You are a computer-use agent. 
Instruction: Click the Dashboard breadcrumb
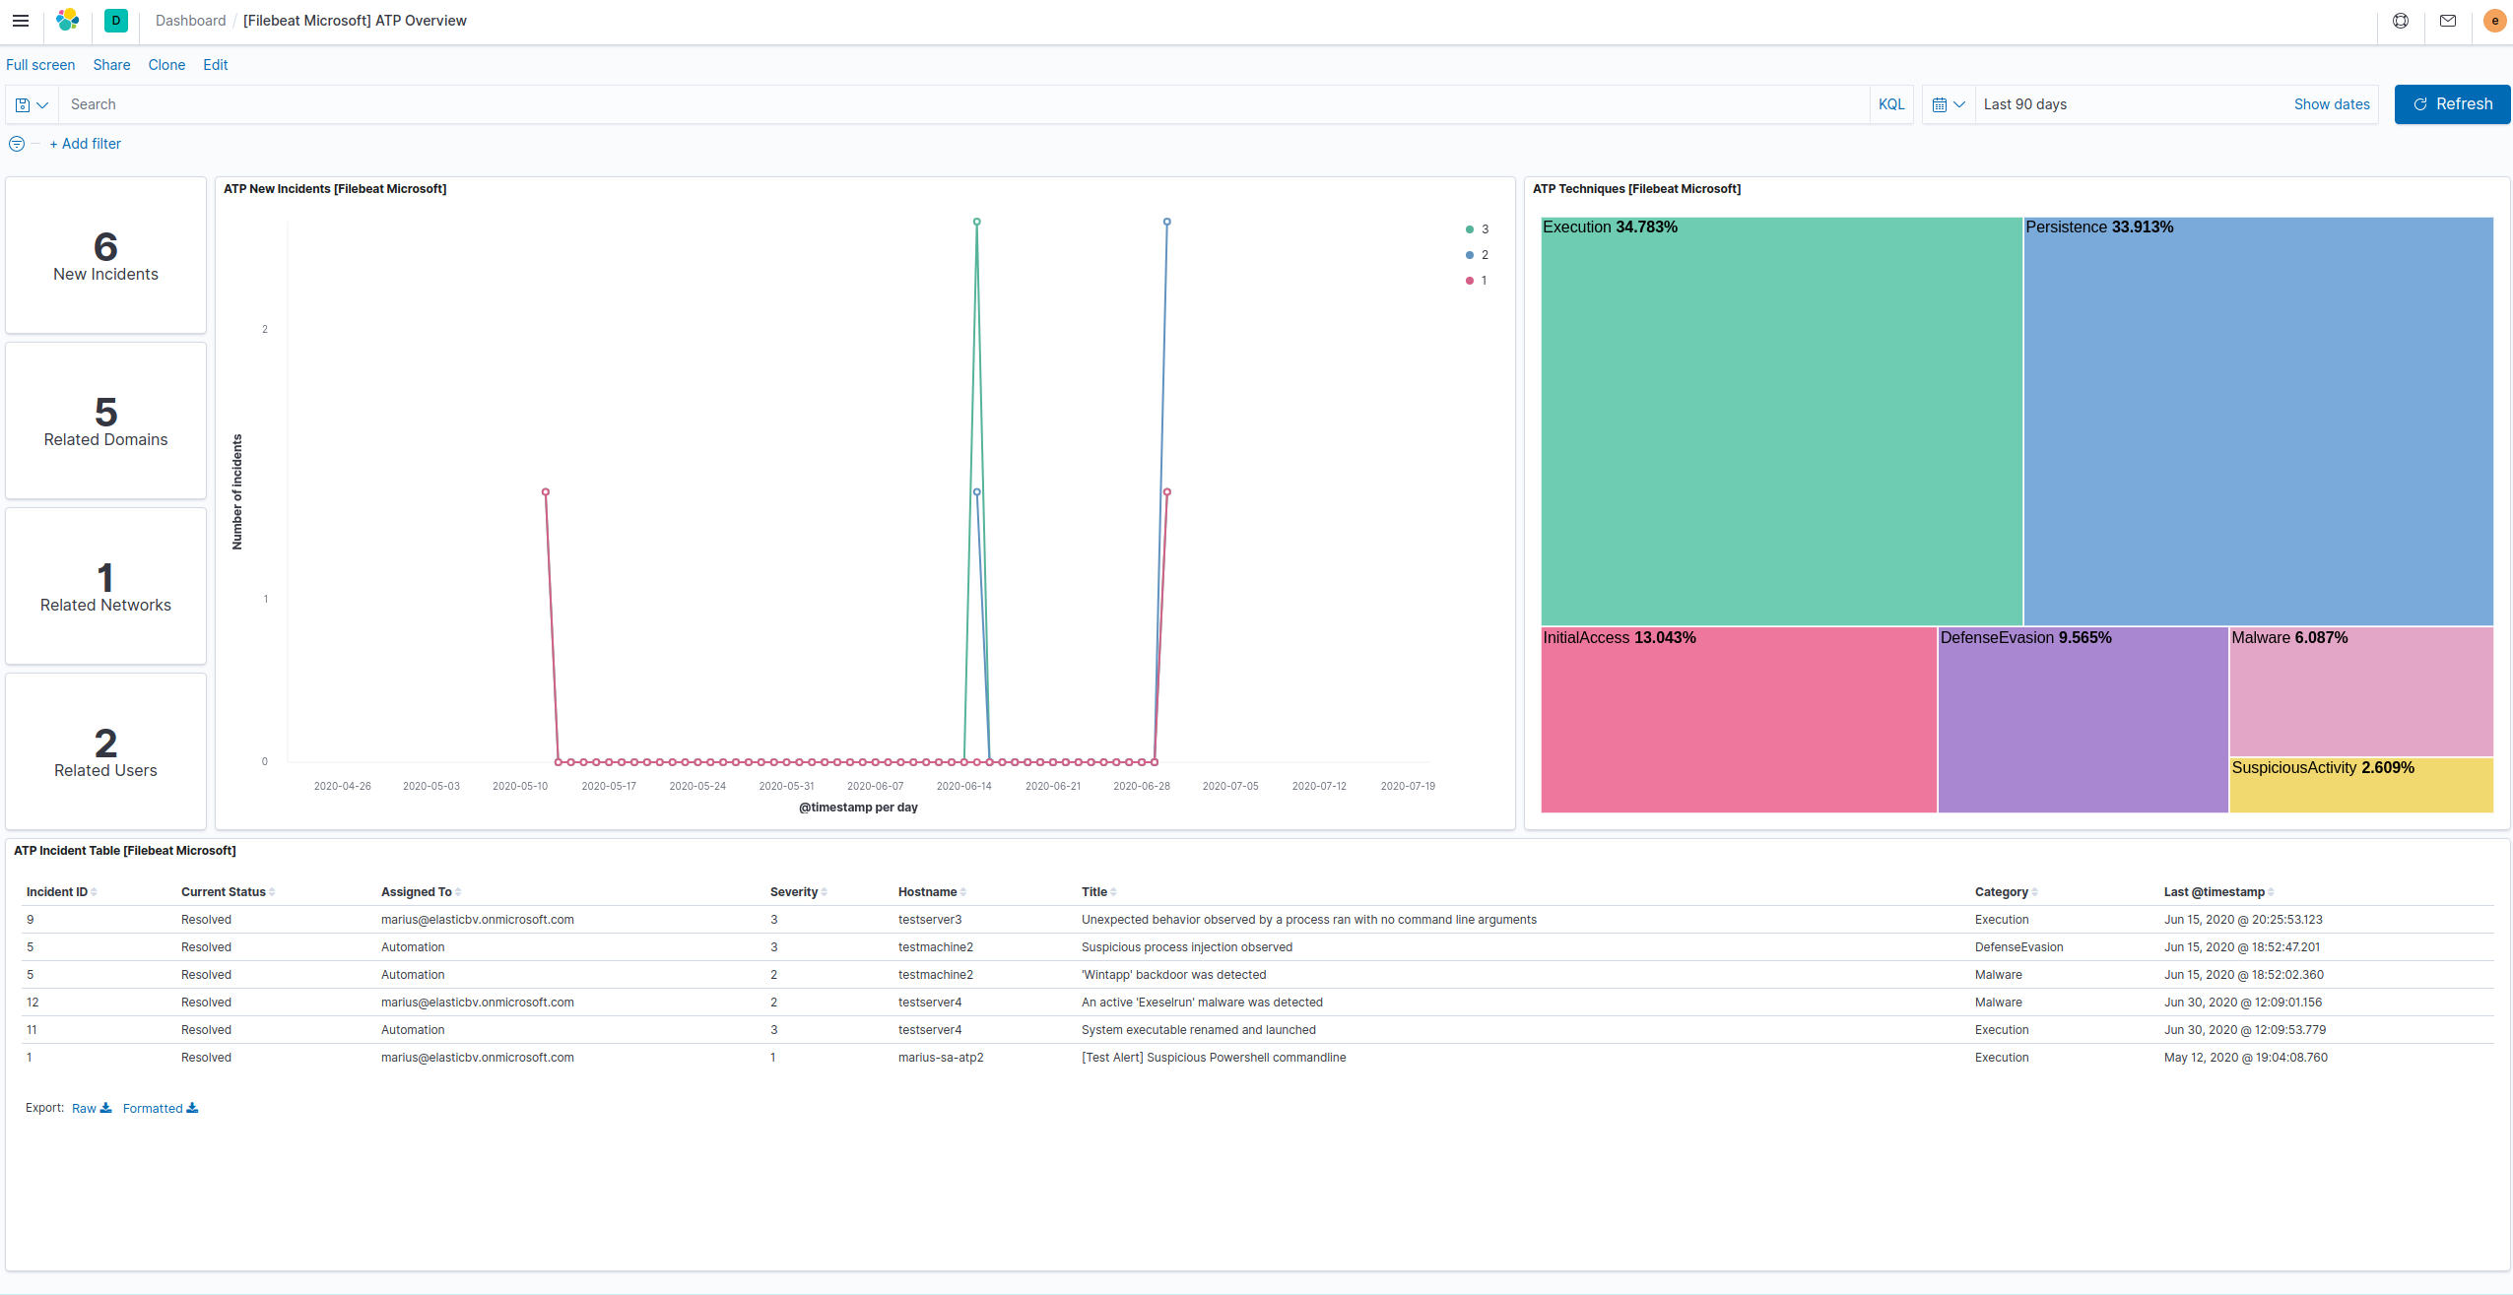(x=190, y=20)
